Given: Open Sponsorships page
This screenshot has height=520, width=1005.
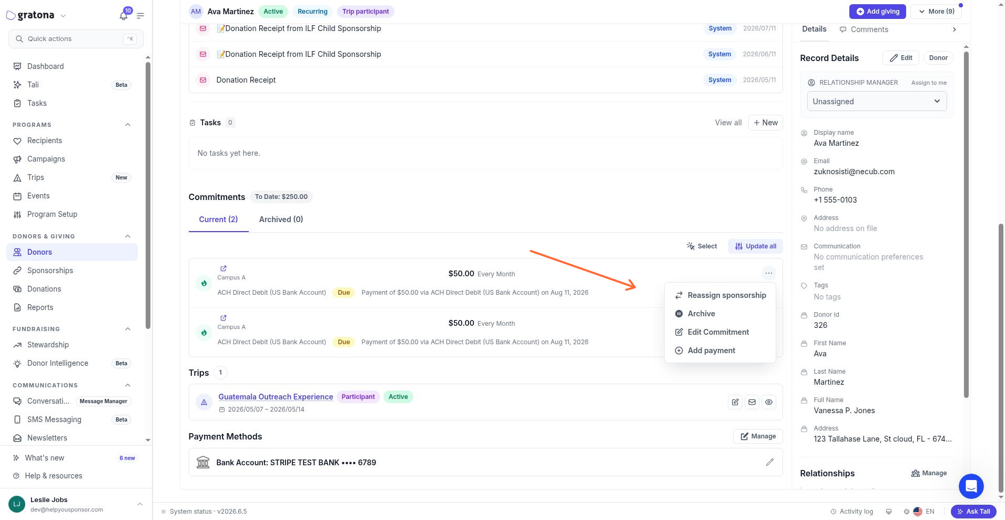Looking at the screenshot, I should click(x=72, y=271).
